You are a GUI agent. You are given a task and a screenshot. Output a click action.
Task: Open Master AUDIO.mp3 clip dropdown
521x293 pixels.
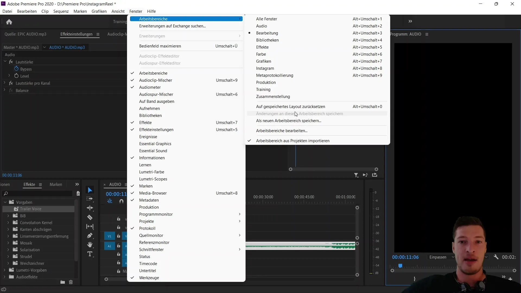44,47
